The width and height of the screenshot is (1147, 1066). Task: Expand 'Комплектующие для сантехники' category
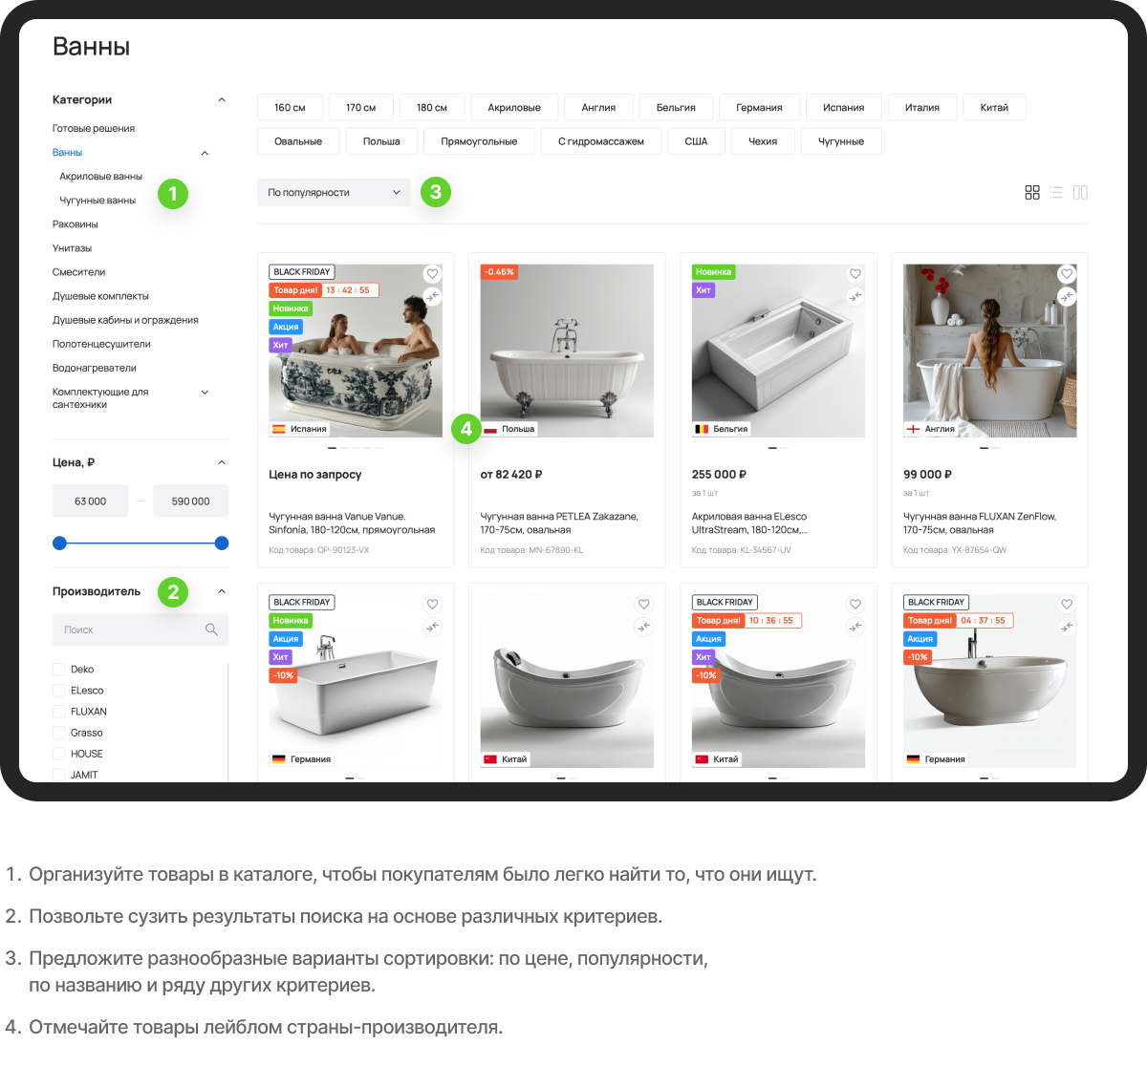[205, 393]
